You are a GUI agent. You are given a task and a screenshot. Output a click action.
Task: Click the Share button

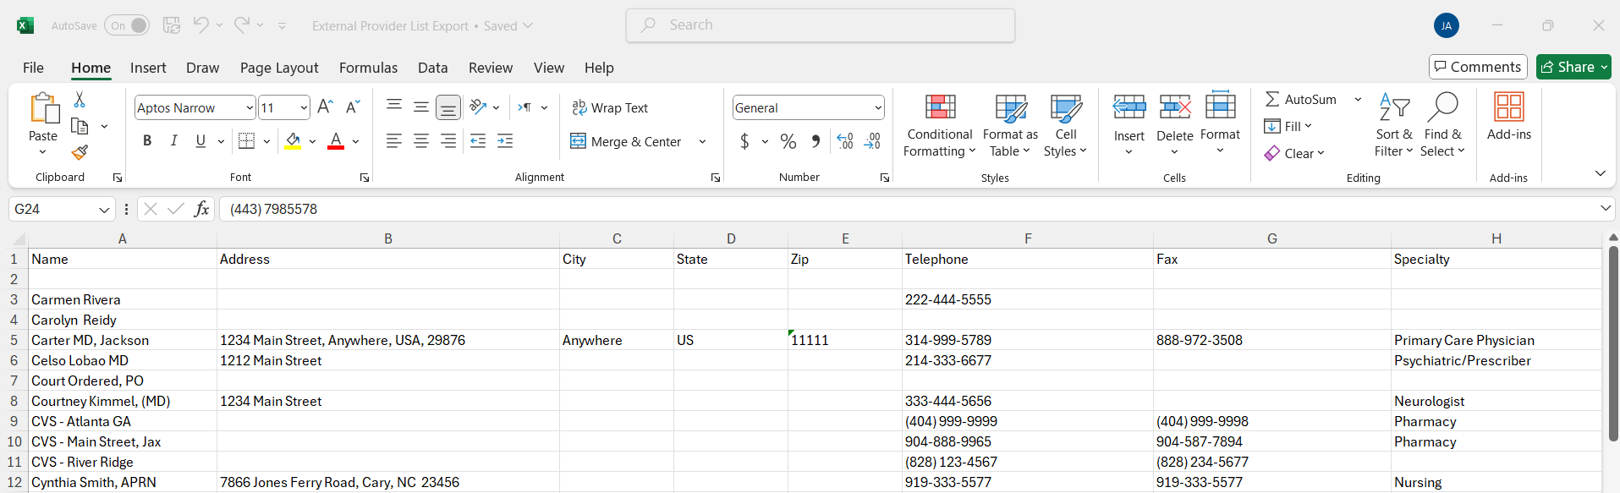click(1573, 67)
